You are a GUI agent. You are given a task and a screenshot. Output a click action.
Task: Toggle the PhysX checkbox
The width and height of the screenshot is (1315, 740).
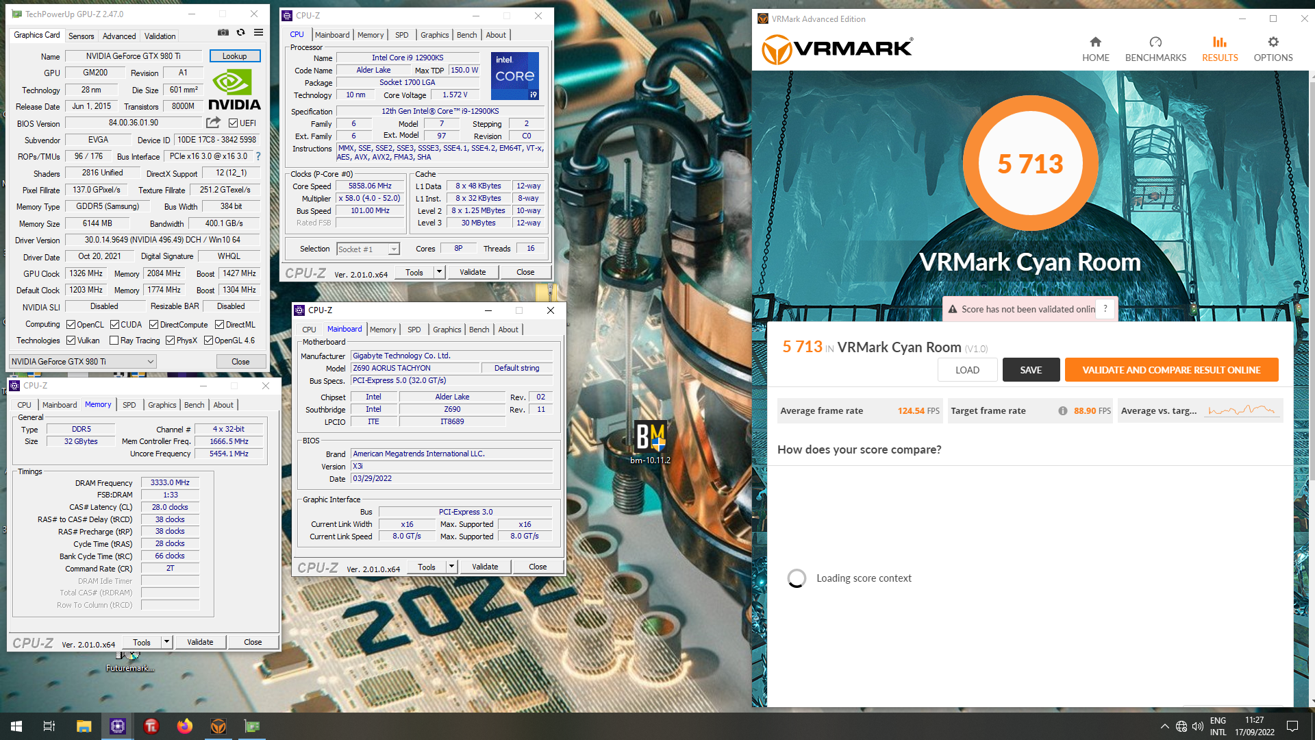170,341
